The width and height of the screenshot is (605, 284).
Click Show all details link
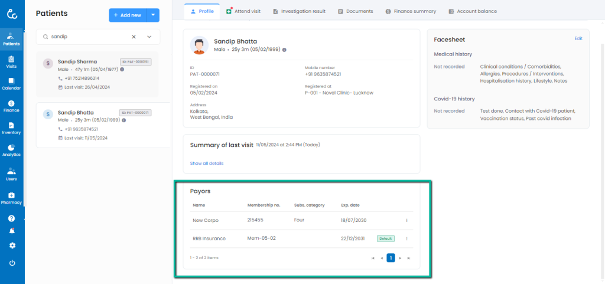(x=206, y=163)
